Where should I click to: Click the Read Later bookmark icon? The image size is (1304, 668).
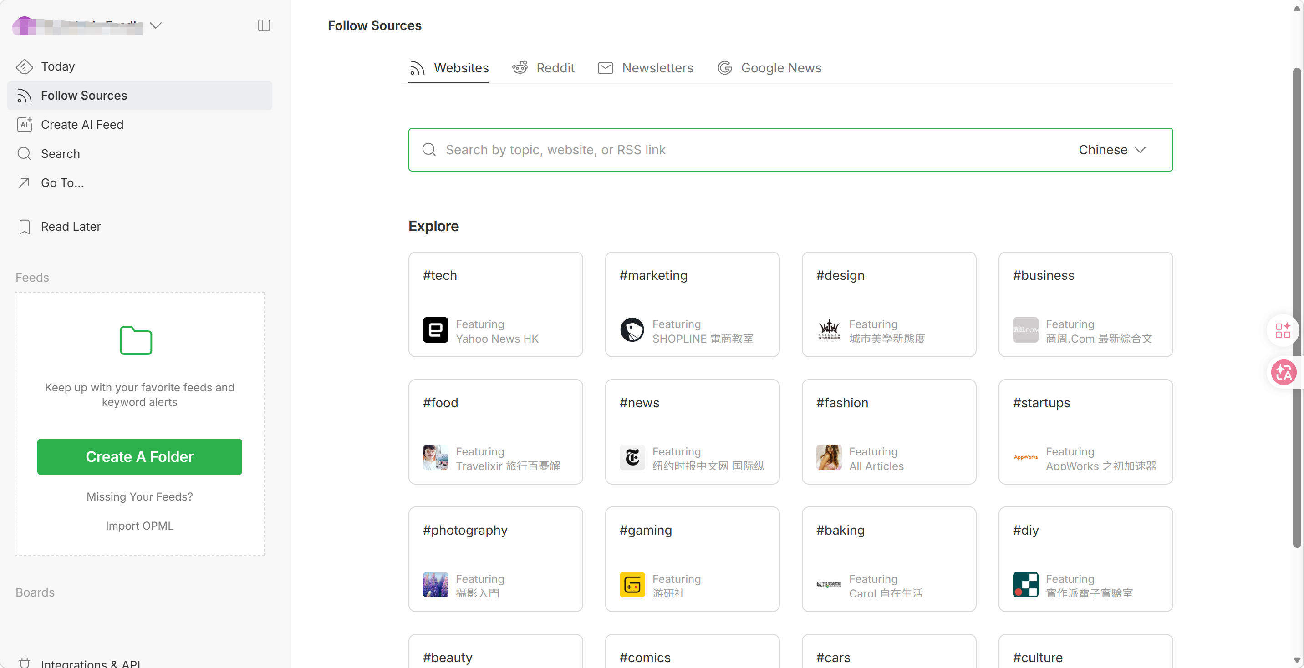(24, 227)
